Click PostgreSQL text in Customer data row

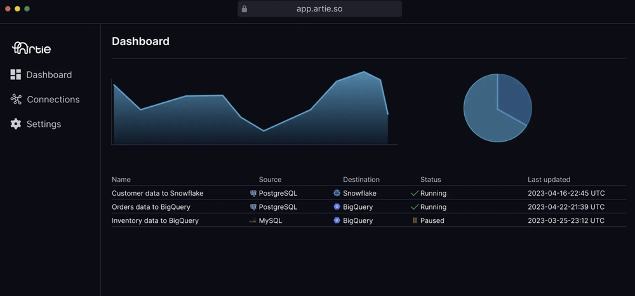pyautogui.click(x=278, y=193)
